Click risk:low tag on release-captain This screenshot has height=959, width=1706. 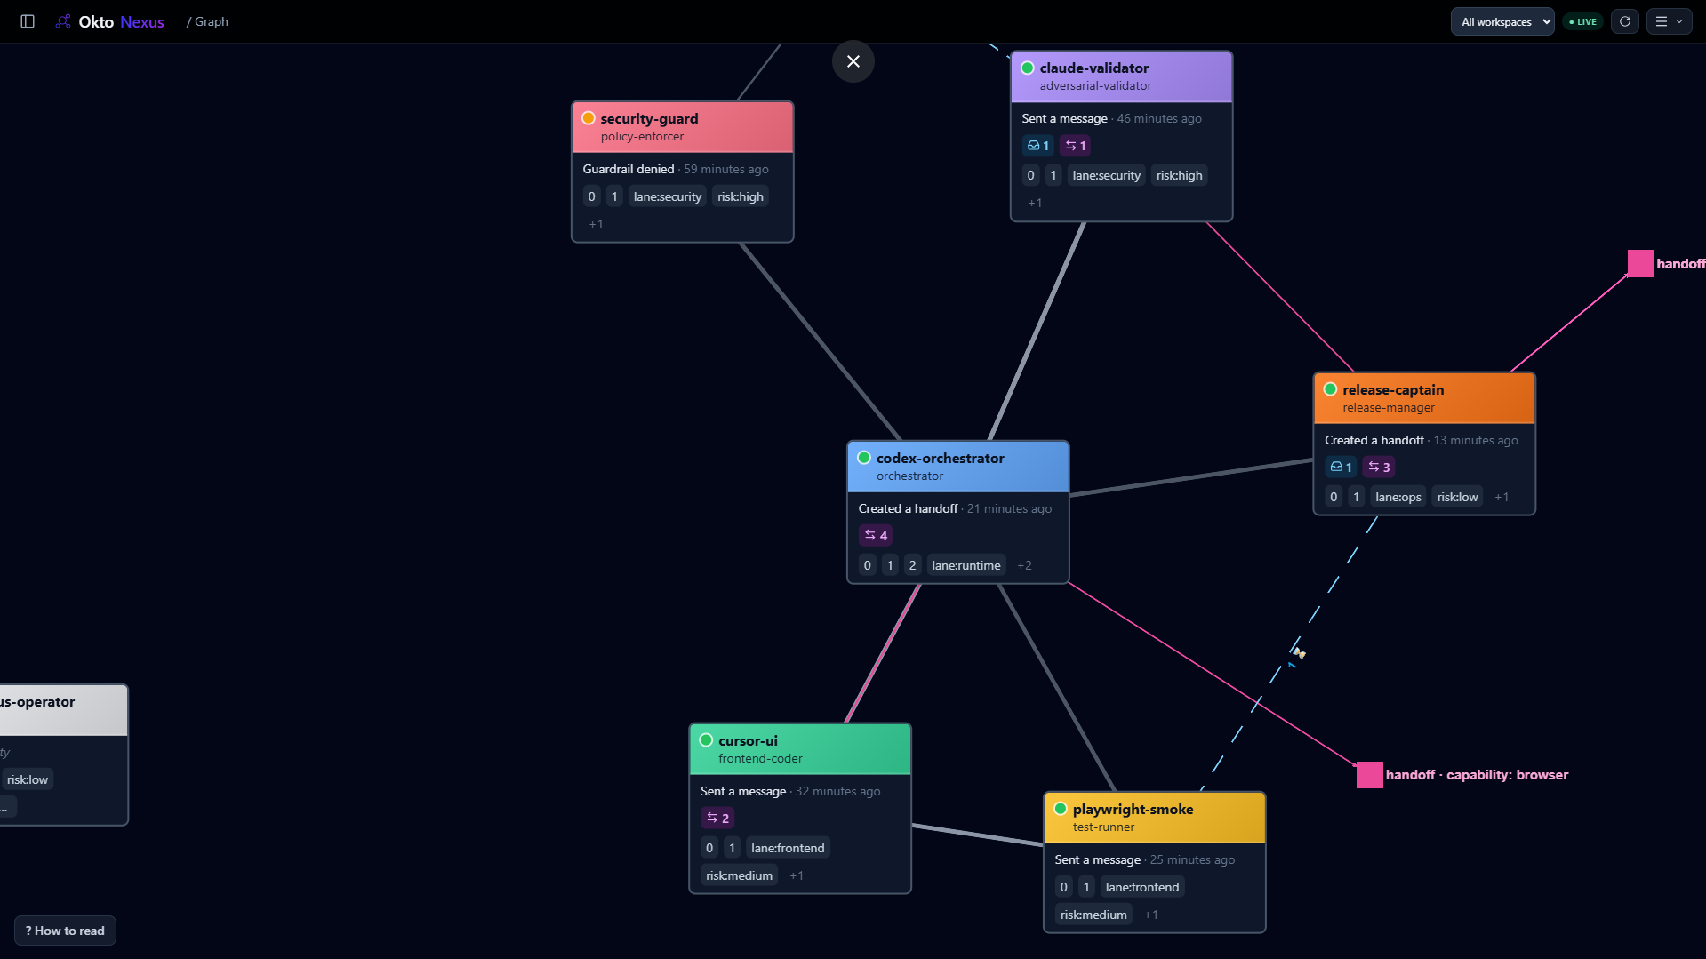click(x=1458, y=498)
